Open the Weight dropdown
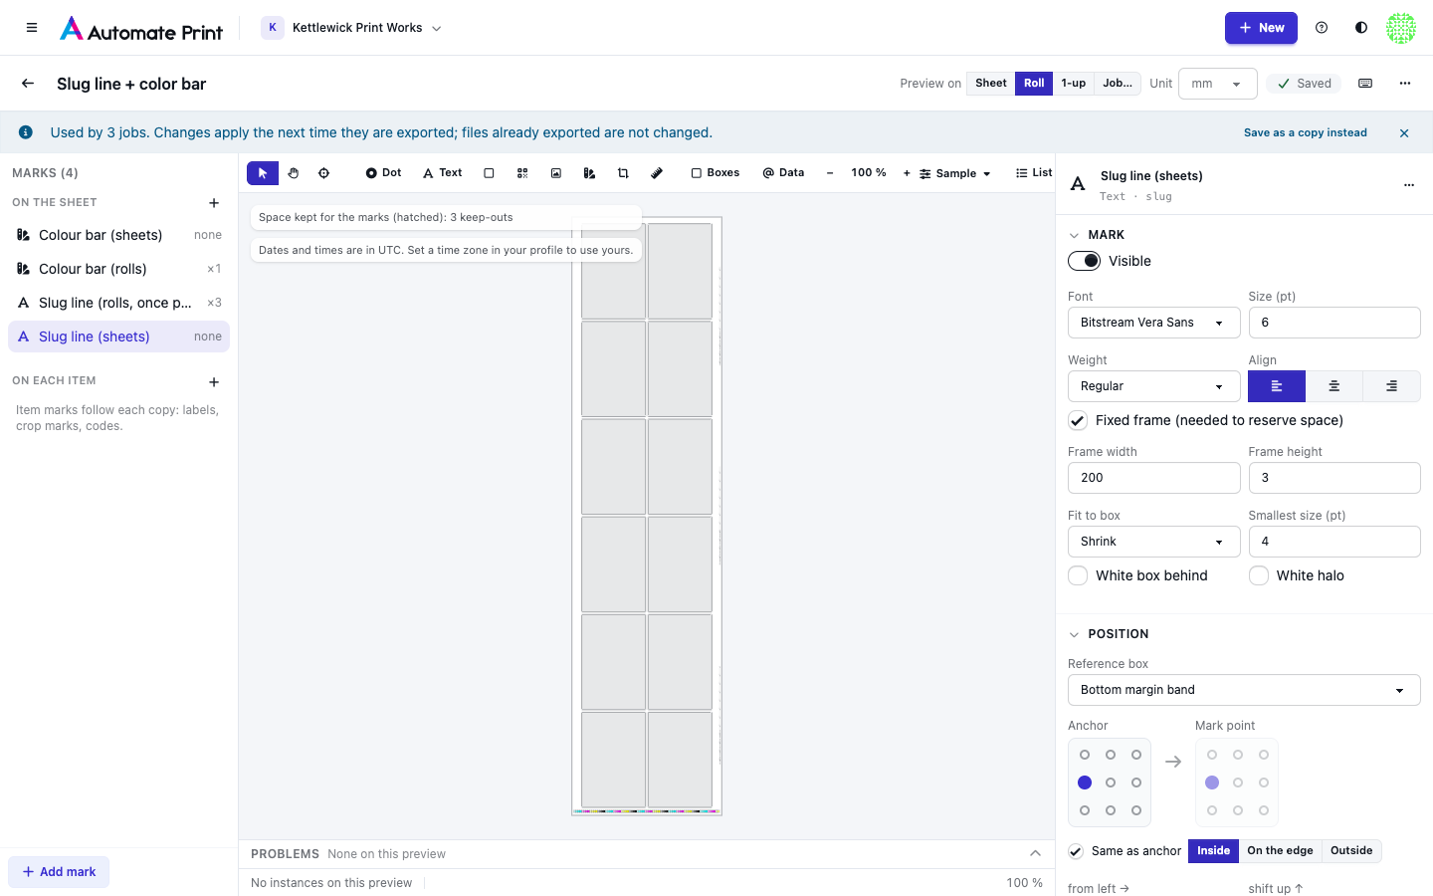Image resolution: width=1433 pixels, height=896 pixels. [1153, 386]
